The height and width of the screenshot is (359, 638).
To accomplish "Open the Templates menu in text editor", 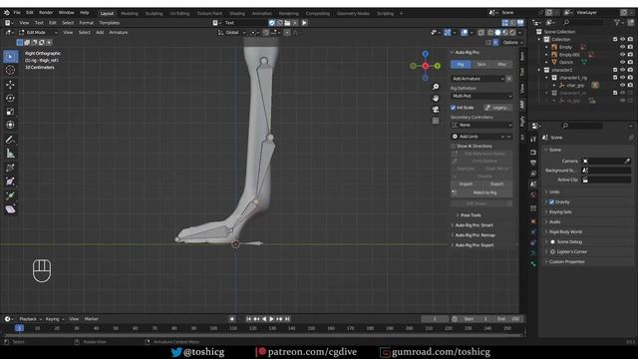I will point(109,23).
